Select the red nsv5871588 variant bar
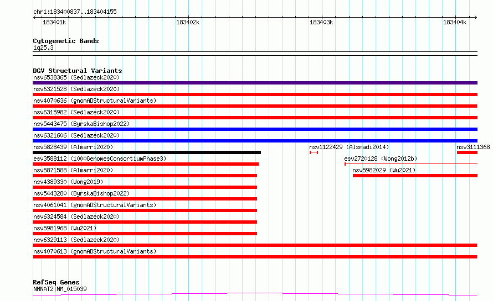The height and width of the screenshot is (301, 493). (145, 176)
